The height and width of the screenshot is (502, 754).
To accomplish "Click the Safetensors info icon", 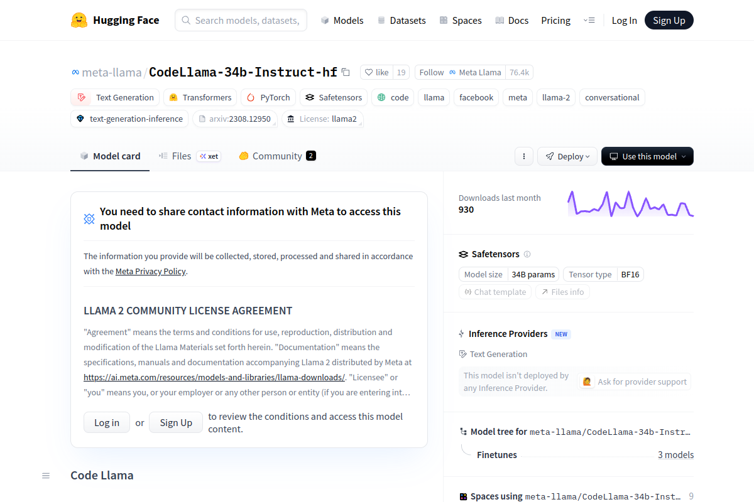I will click(x=527, y=254).
